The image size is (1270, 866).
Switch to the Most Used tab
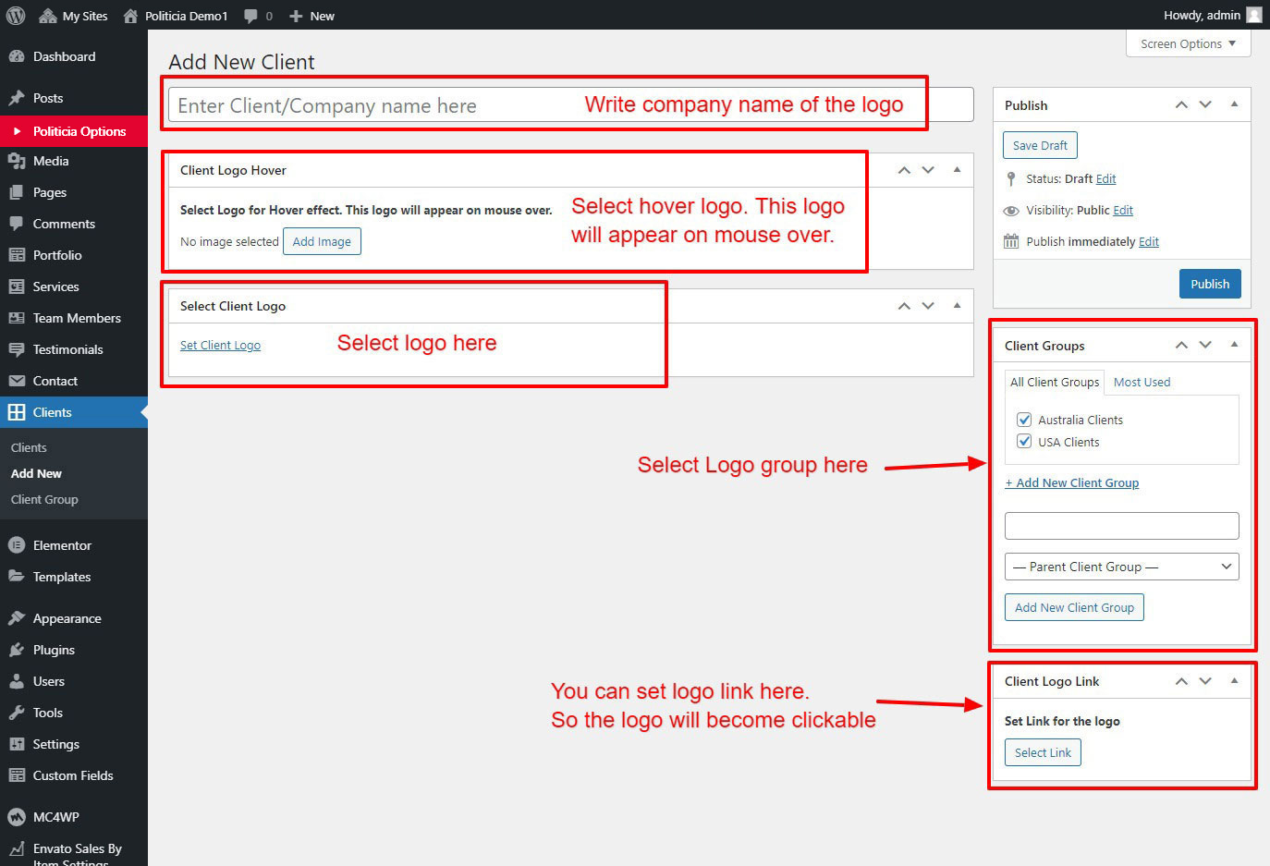pyautogui.click(x=1142, y=382)
